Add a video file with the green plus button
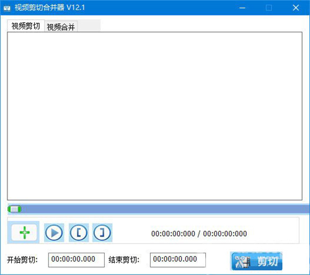 24,232
